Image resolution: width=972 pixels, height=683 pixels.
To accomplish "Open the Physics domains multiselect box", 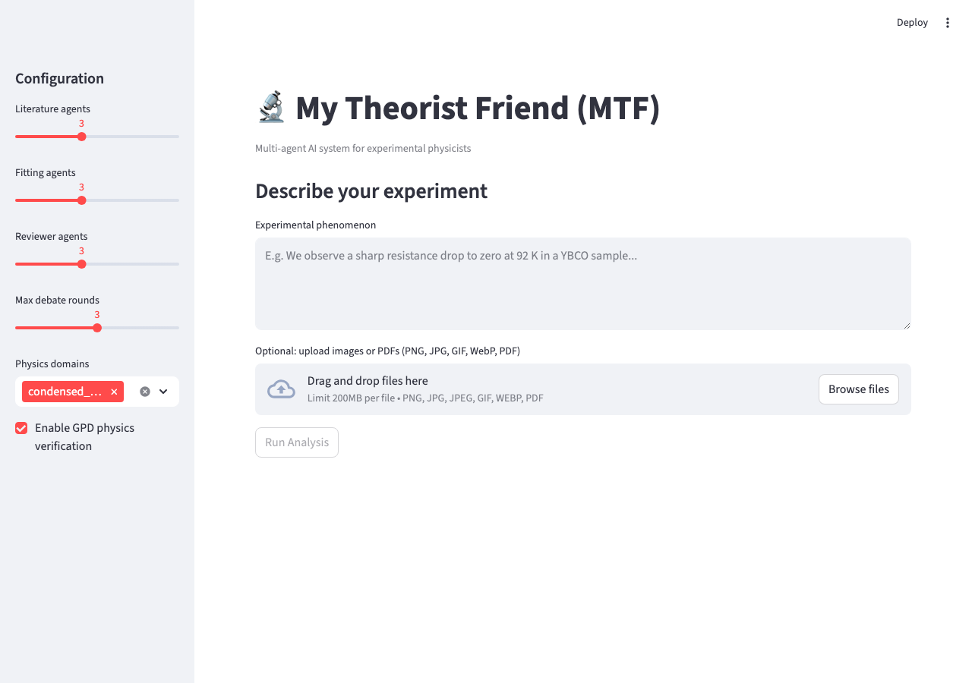I will pos(129,392).
